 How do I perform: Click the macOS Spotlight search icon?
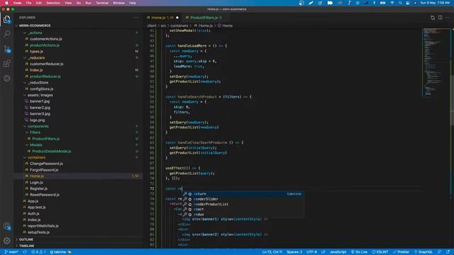pyautogui.click(x=400, y=3)
